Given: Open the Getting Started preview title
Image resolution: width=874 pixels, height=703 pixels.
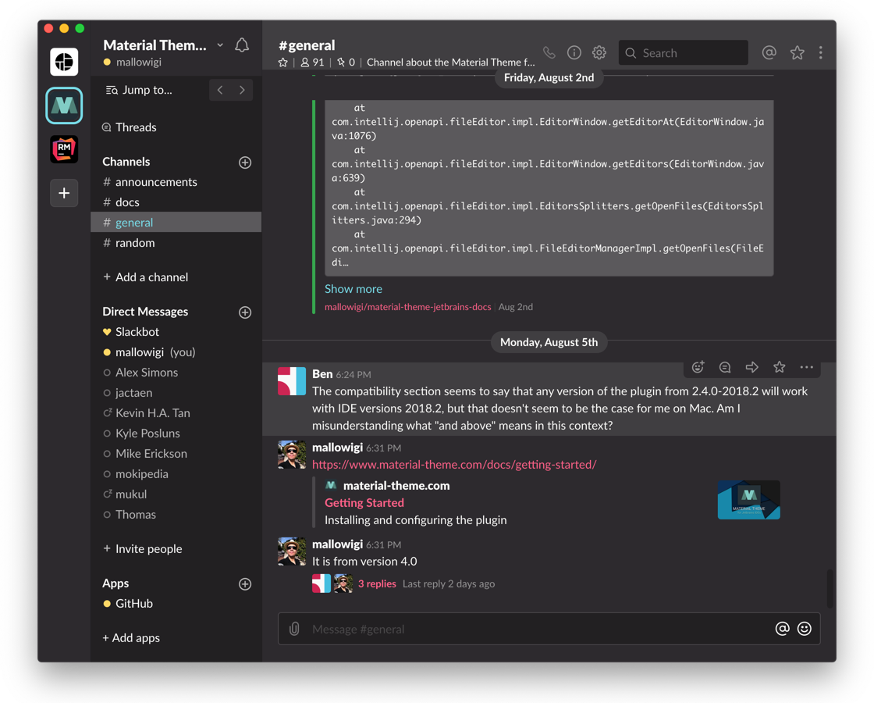Looking at the screenshot, I should click(364, 503).
